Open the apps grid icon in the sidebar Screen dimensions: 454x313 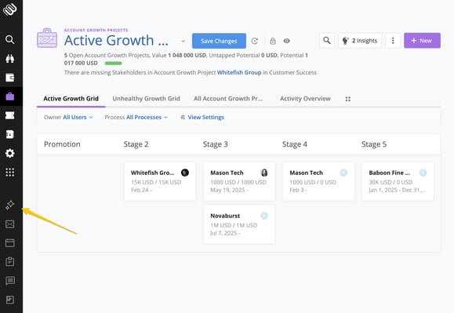pos(10,173)
